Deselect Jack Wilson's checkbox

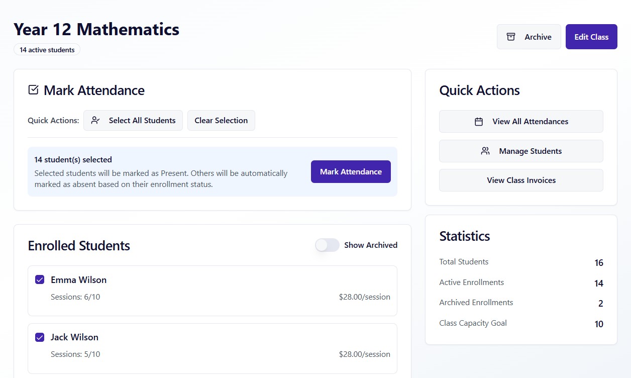pos(40,337)
